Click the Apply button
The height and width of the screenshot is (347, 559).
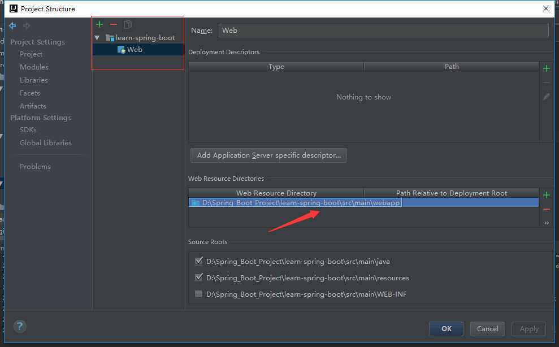point(528,329)
